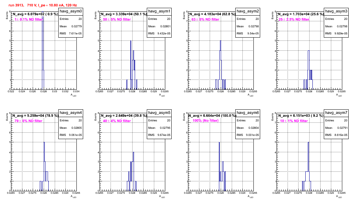The image size is (354, 203).
Task: Pick the magenta 10± 1% ND filter text
Action: point(294,121)
